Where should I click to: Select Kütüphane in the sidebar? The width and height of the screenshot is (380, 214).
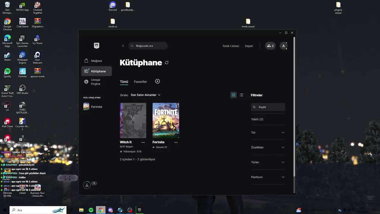(x=96, y=71)
